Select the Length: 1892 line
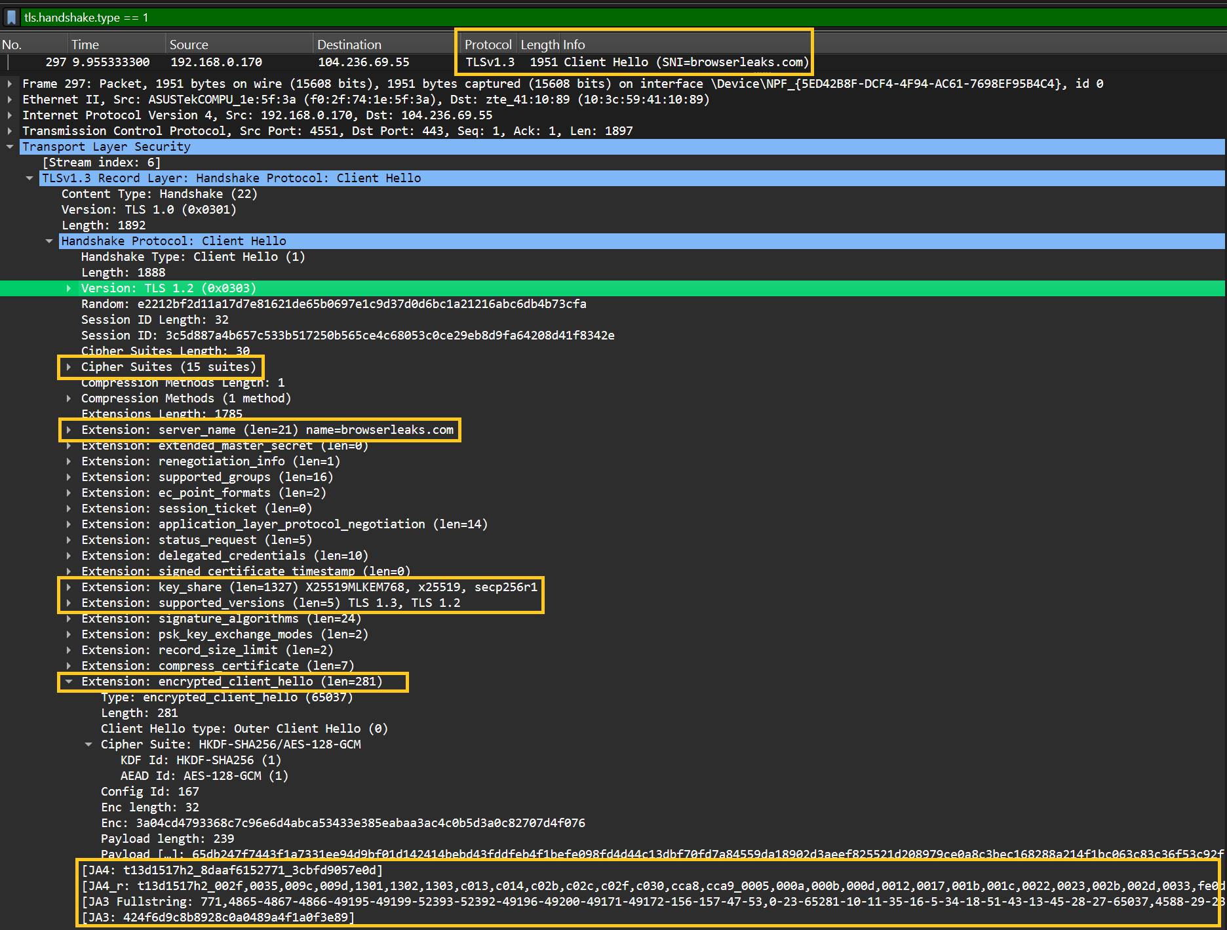The height and width of the screenshot is (930, 1227). click(x=104, y=225)
